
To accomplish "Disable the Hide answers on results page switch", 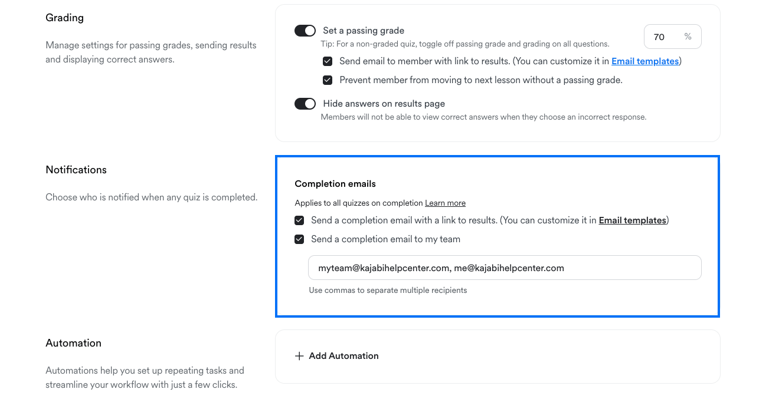I will 305,104.
